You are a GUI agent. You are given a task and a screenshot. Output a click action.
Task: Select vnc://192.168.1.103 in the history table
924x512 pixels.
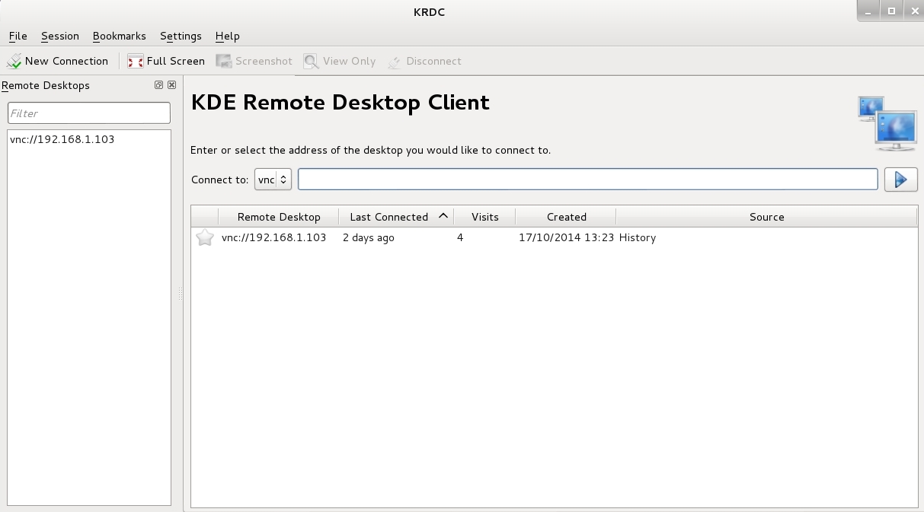coord(273,237)
